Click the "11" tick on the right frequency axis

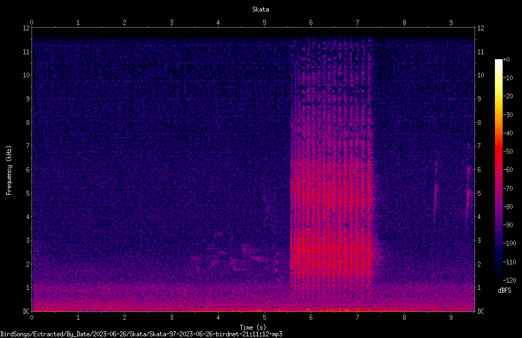coord(481,51)
